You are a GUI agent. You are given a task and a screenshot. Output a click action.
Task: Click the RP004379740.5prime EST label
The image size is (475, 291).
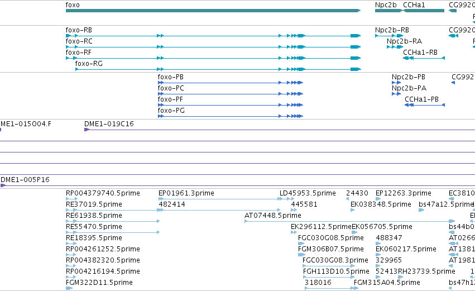103,193
